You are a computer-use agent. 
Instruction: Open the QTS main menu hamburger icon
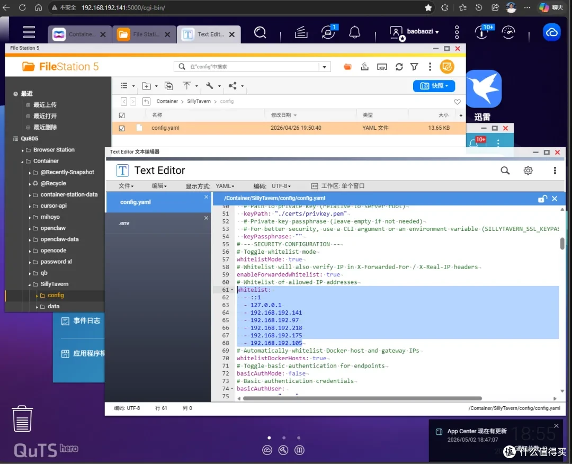point(29,32)
